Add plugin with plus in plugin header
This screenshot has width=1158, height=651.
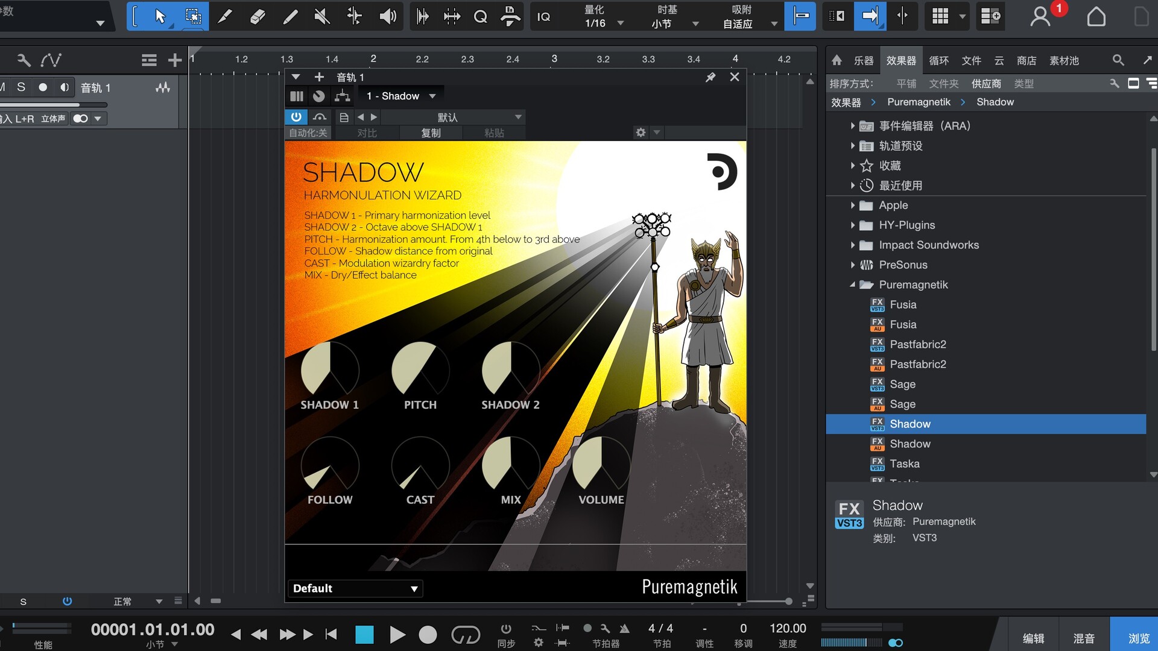(x=319, y=77)
